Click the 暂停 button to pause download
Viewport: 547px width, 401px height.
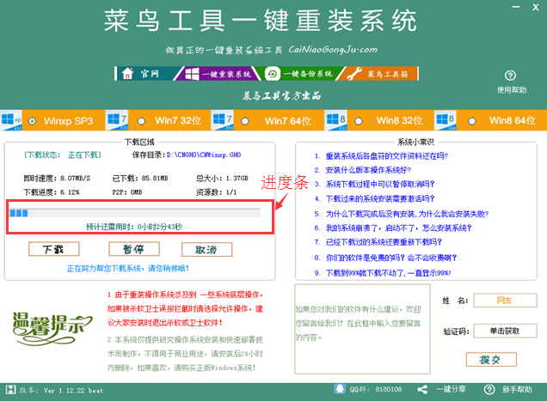[134, 249]
